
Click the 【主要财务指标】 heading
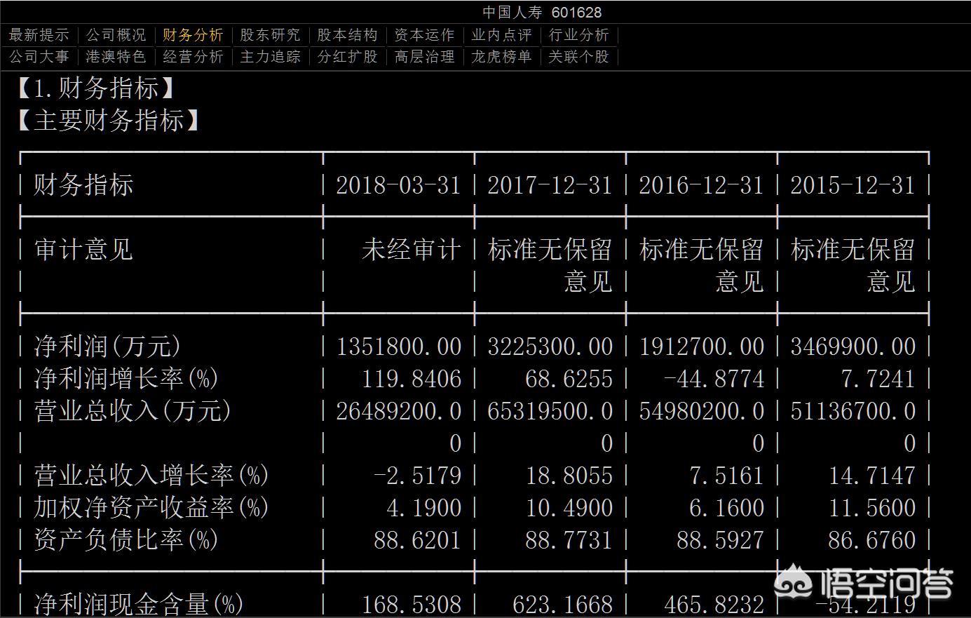pos(109,121)
